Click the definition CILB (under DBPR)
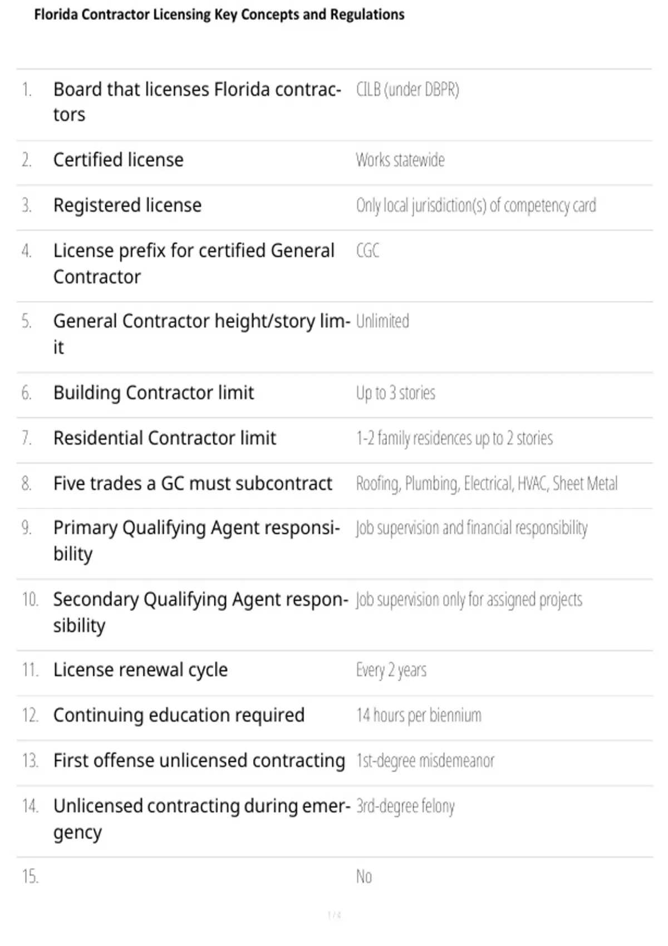668x946 pixels. click(x=407, y=90)
